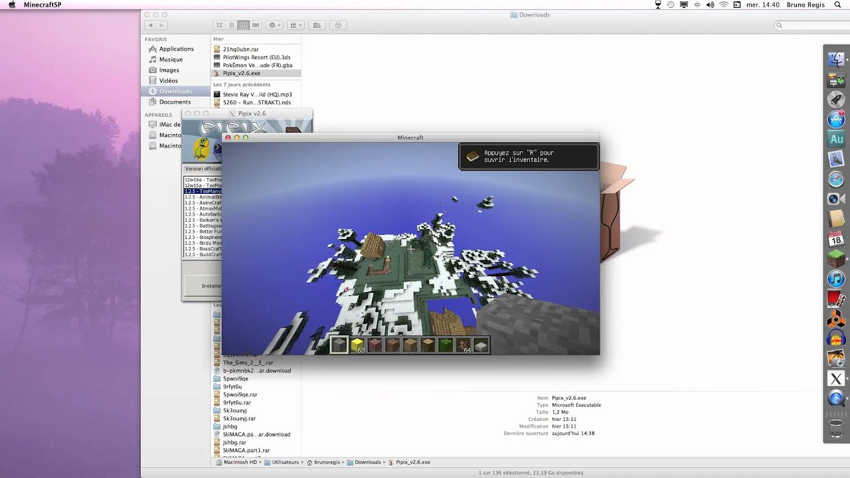
Task: Select Pipix_v2.6.exe in the file list
Action: pyautogui.click(x=256, y=74)
